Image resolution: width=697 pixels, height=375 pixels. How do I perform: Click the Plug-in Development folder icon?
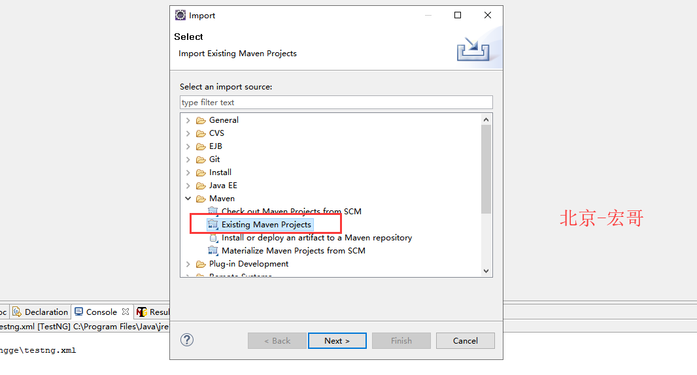point(201,264)
